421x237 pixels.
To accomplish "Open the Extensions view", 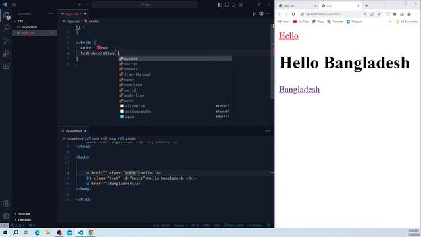I will tap(7, 66).
